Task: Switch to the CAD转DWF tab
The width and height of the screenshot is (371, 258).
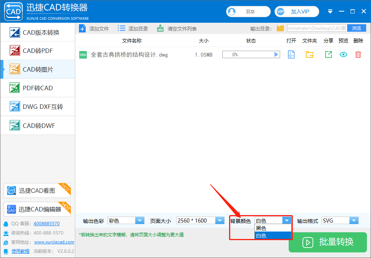Action: (38, 125)
